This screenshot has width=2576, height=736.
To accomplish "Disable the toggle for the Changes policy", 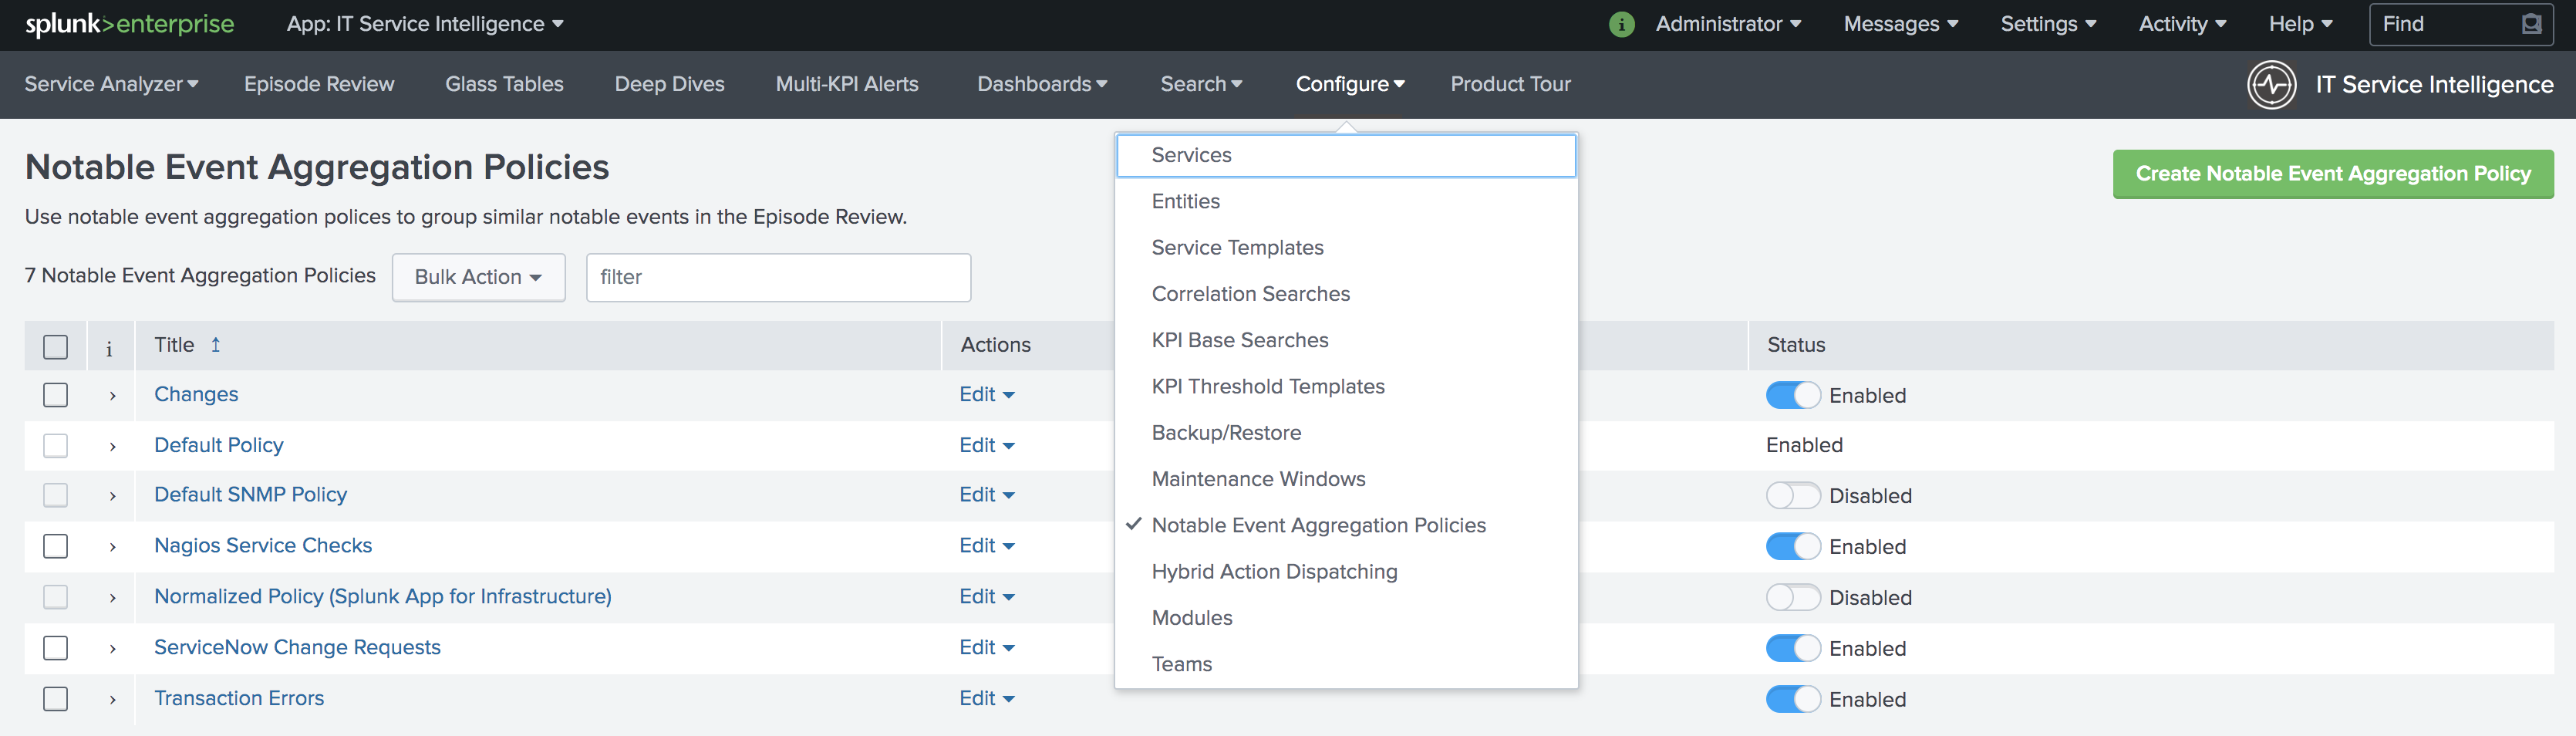I will click(x=1793, y=395).
